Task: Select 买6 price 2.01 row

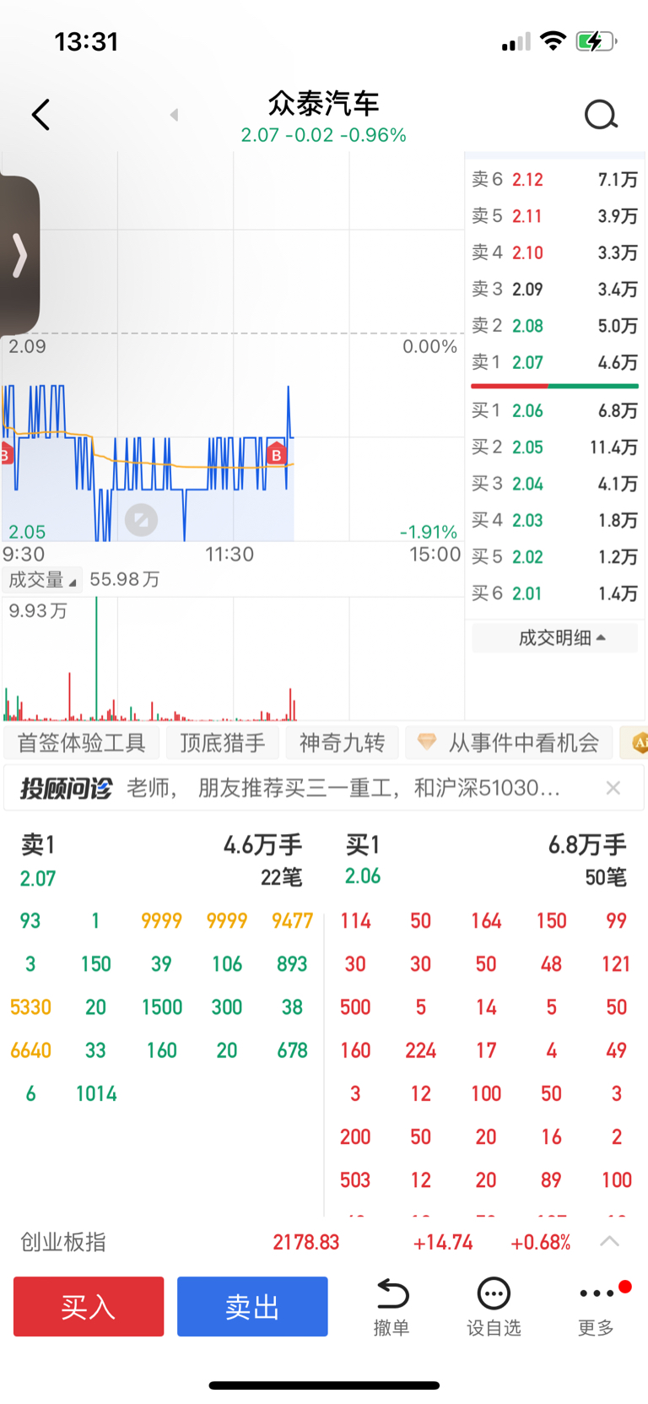Action: 554,594
